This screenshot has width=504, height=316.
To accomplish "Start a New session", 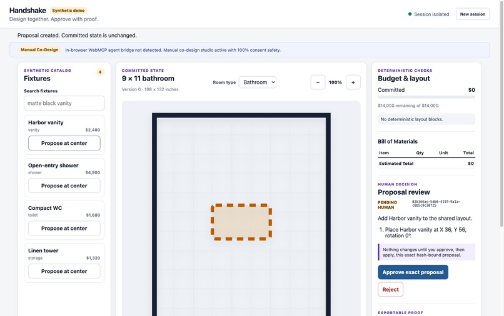I will tap(473, 14).
